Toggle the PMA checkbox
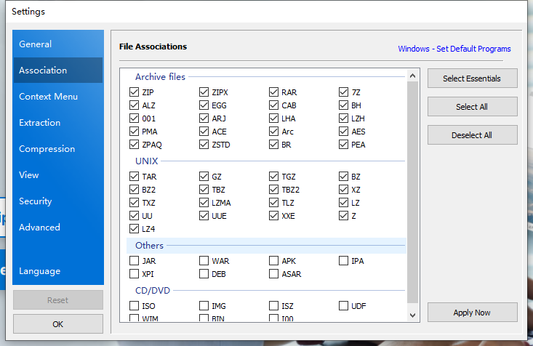Screen dimensions: 533x346 (134, 132)
